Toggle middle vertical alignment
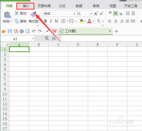142x131 pixels. tap(116, 13)
